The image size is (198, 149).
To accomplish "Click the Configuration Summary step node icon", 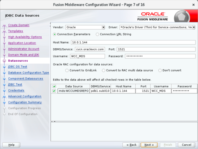I will [4, 102].
